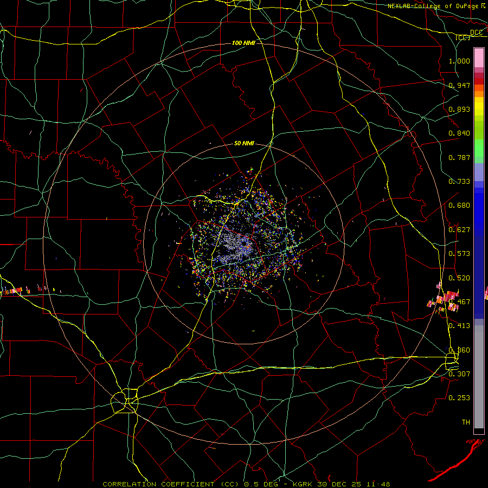
Task: Click the TH threshold label on the scale
Action: 466,422
